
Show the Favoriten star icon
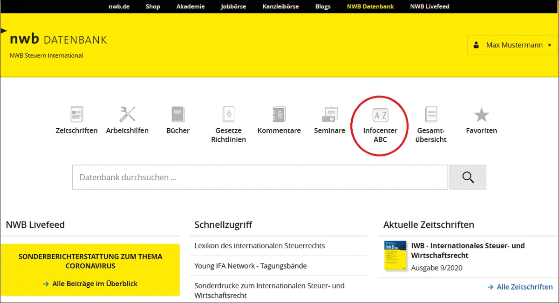[481, 114]
